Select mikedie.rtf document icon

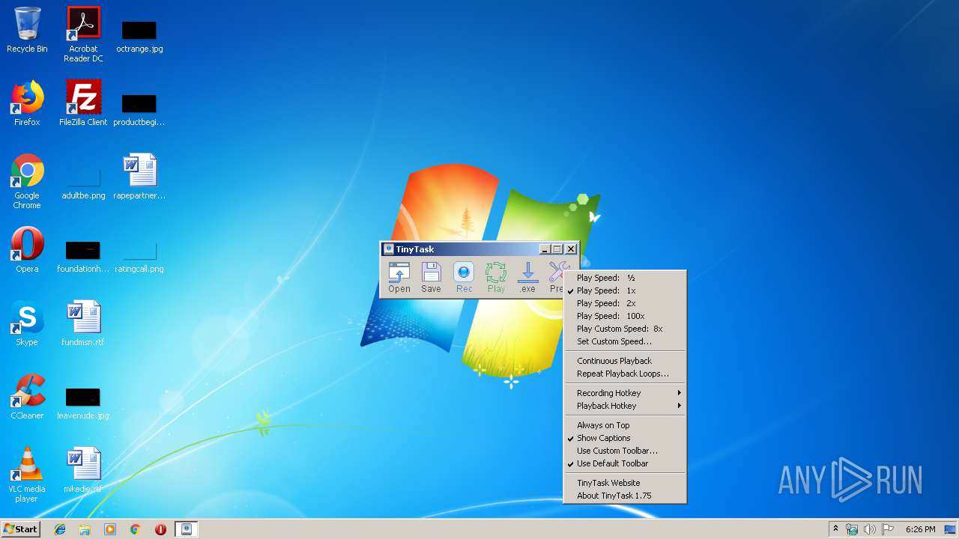(x=83, y=472)
